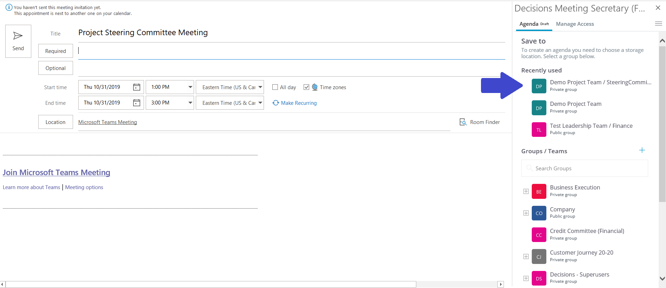Open the end time zone dropdown

coord(260,103)
